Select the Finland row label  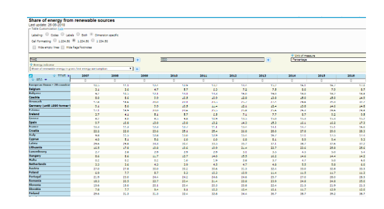tap(34, 193)
